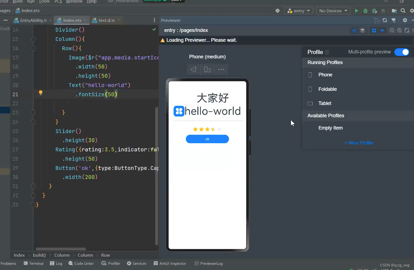Click the green Run play icon
This screenshot has height=270, width=414.
coord(356,11)
